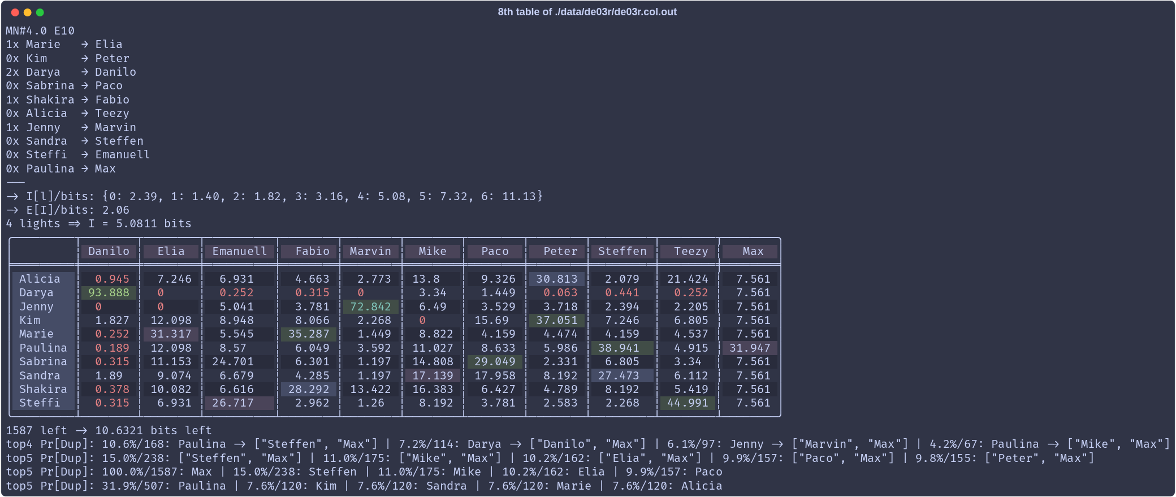Select the Mike column header

(x=433, y=252)
